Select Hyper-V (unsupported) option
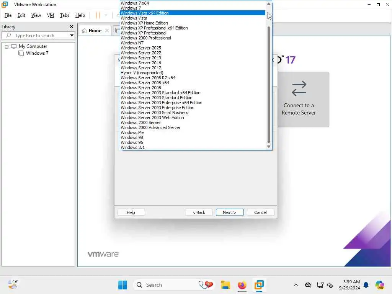 tap(193, 73)
